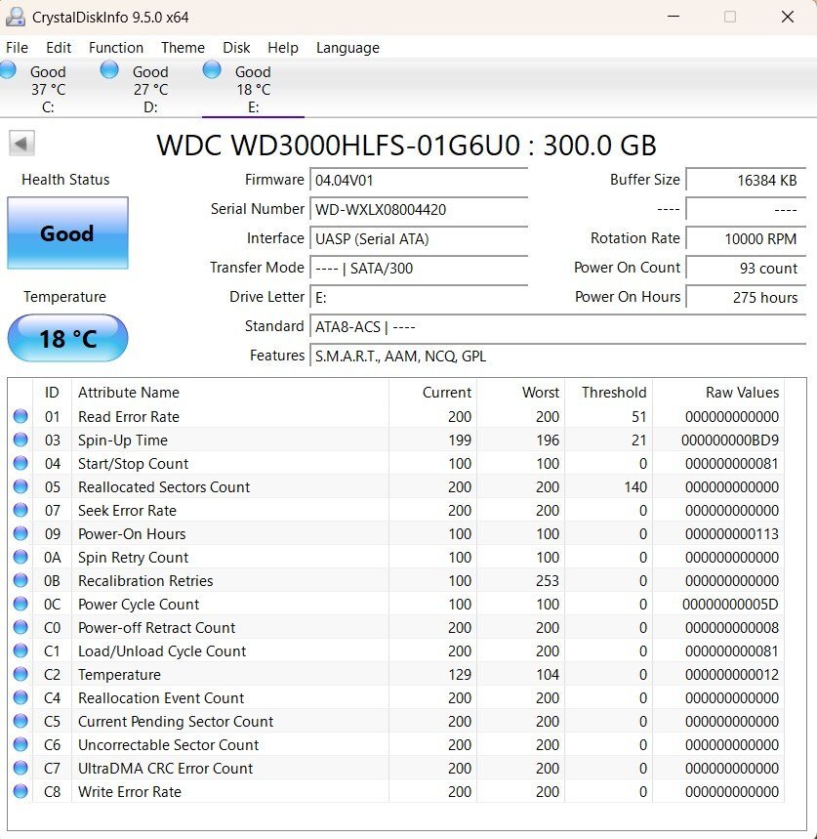Click the C: drive status orb
This screenshot has height=839, width=817.
(x=8, y=70)
